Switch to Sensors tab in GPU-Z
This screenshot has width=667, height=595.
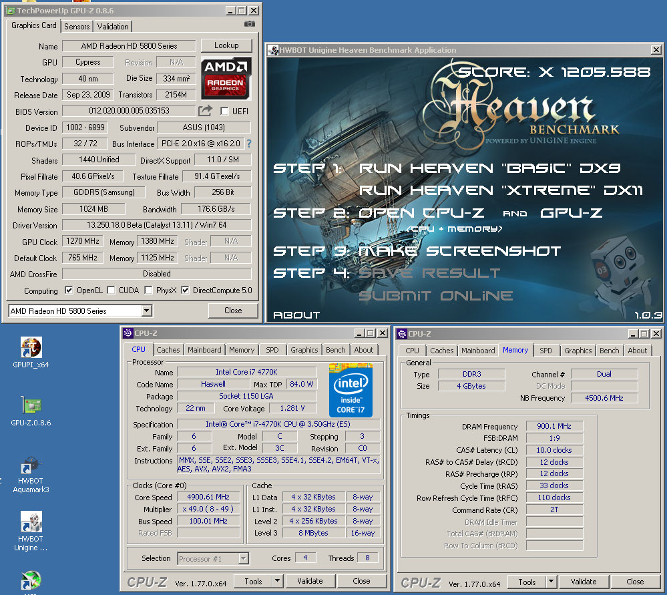tap(77, 27)
